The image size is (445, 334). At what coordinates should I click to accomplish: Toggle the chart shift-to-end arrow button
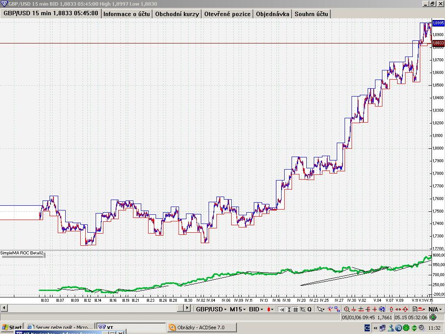[x=282, y=309]
